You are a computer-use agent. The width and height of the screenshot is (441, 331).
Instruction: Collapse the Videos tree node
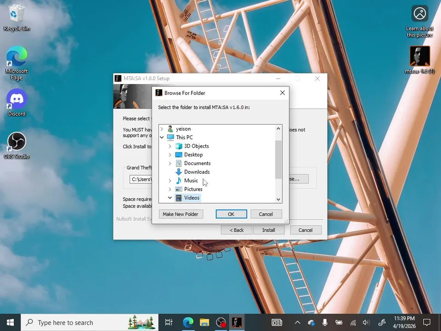coord(170,198)
